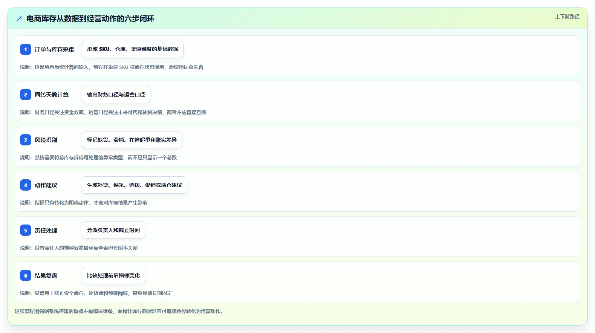Image resolution: width=595 pixels, height=333 pixels.
Task: Click the step name 动作建议
Action: (x=46, y=185)
